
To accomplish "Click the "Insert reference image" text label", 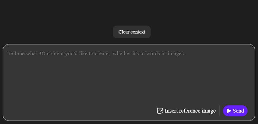I will [190, 111].
